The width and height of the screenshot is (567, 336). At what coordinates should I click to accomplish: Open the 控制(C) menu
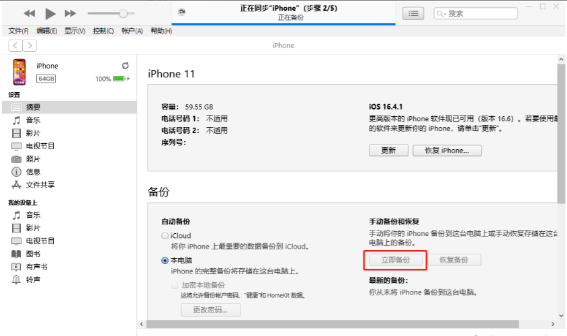click(103, 31)
